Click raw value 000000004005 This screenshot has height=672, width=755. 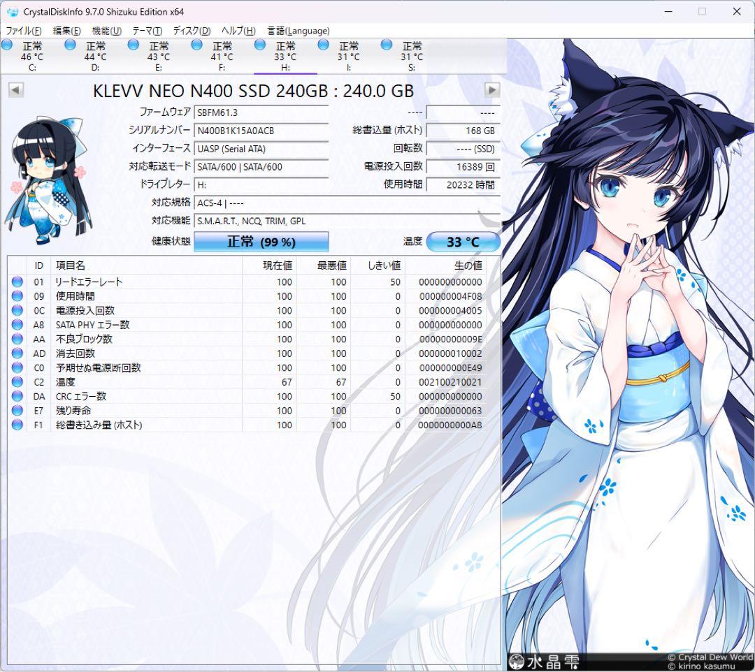[450, 311]
